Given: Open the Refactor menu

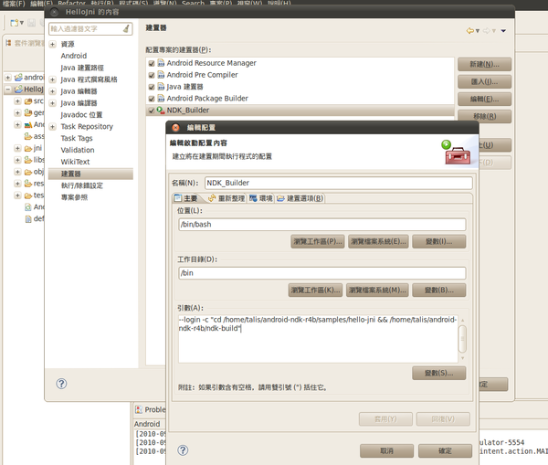Looking at the screenshot, I should (71, 3).
